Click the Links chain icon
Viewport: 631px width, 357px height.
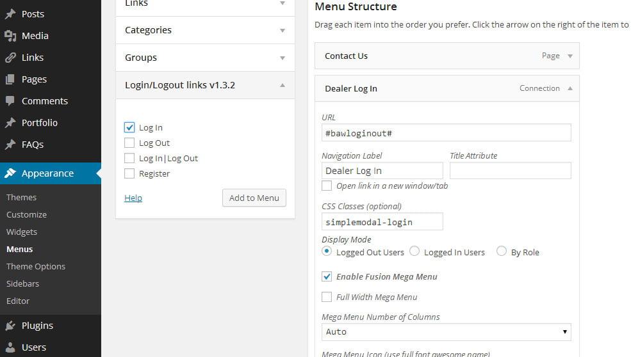[x=10, y=58]
